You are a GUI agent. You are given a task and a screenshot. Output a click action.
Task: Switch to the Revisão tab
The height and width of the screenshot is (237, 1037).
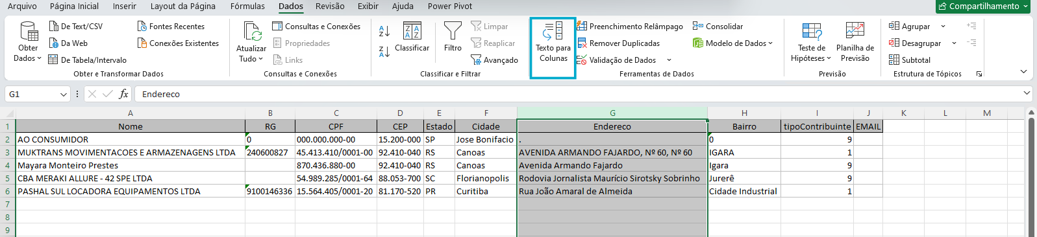330,6
